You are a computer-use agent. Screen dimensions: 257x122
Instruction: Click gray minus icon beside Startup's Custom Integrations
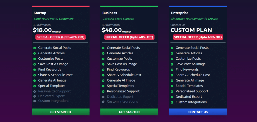34,101
